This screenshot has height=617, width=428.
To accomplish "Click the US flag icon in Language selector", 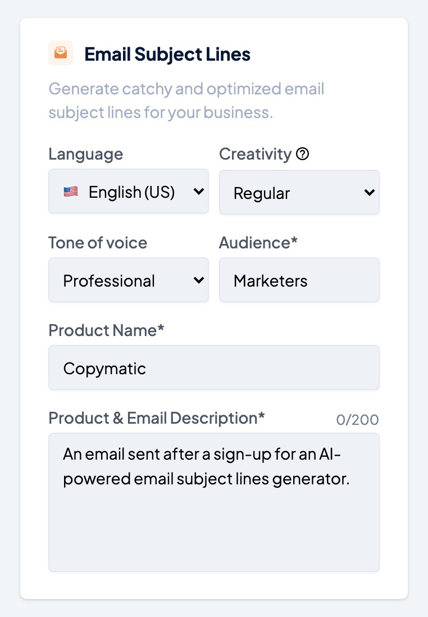I will pos(71,192).
